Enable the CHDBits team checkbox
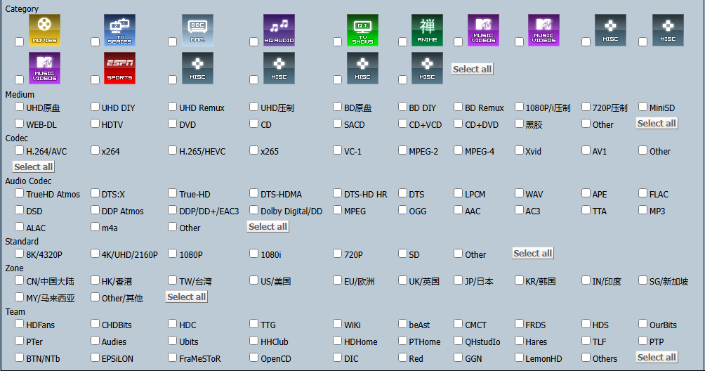The image size is (705, 371). pyautogui.click(x=95, y=325)
